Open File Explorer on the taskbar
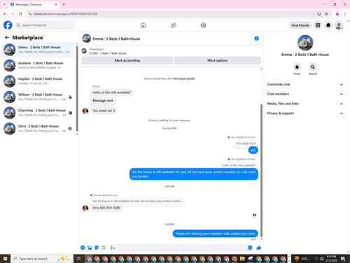This screenshot has height=263, width=350. pyautogui.click(x=242, y=259)
